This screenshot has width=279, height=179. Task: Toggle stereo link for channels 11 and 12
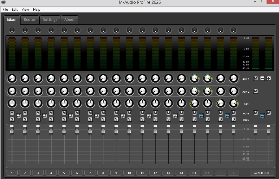tap(149, 116)
